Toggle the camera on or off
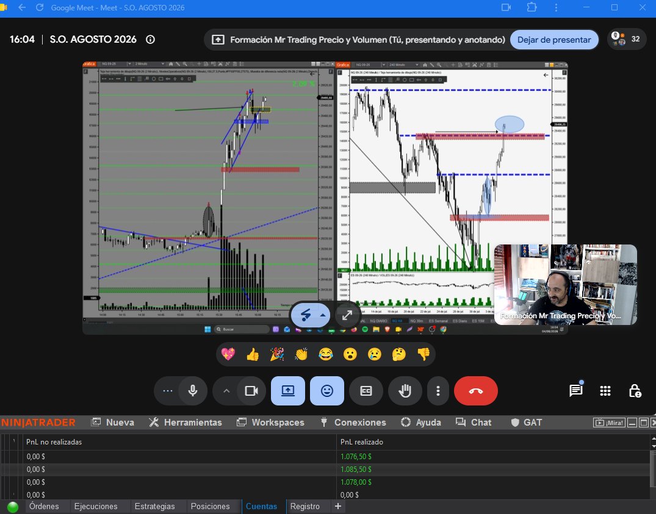Image resolution: width=656 pixels, height=514 pixels. click(251, 391)
